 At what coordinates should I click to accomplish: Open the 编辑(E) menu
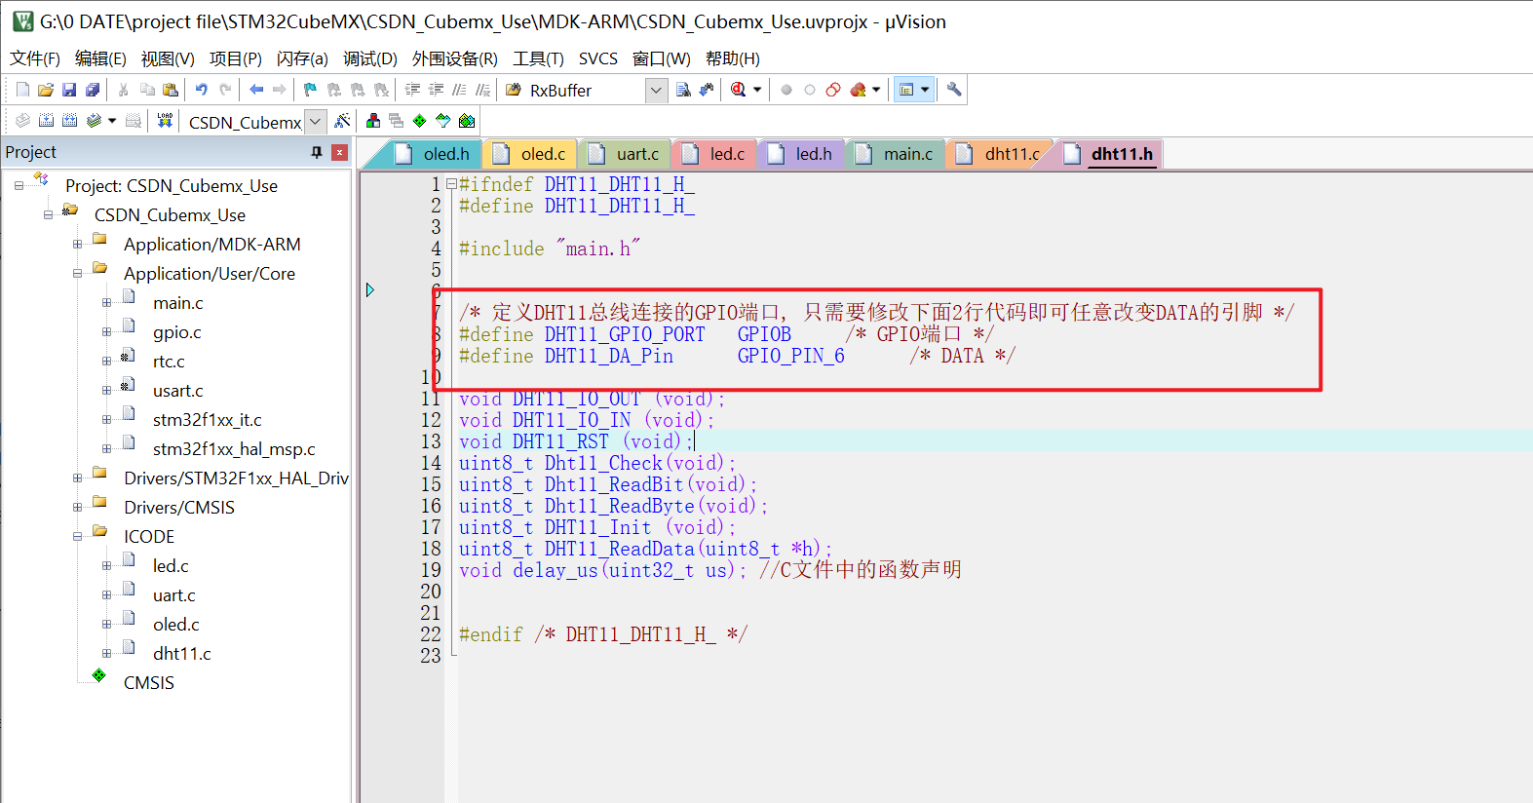pos(100,58)
